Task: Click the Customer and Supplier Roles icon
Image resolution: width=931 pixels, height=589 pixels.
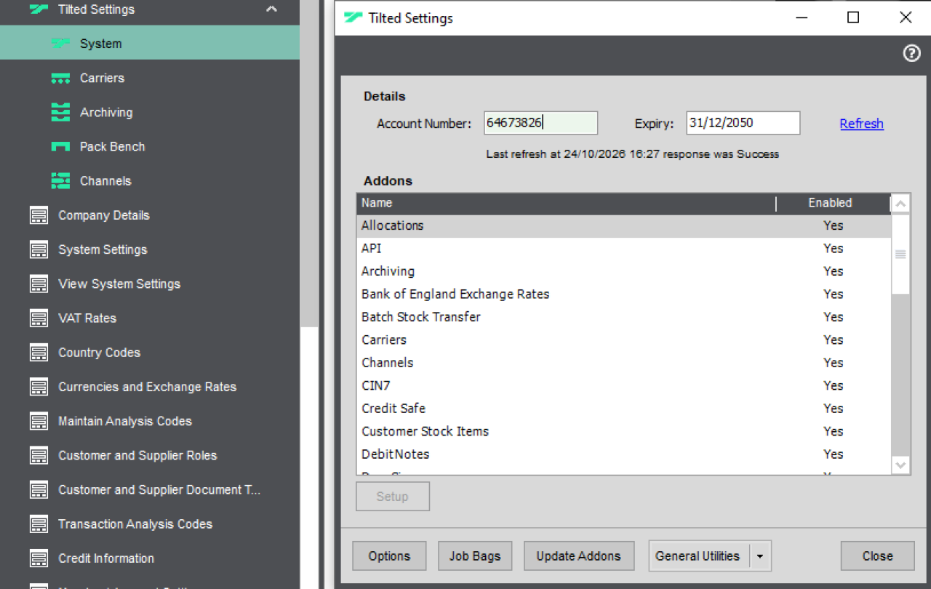Action: pos(39,455)
